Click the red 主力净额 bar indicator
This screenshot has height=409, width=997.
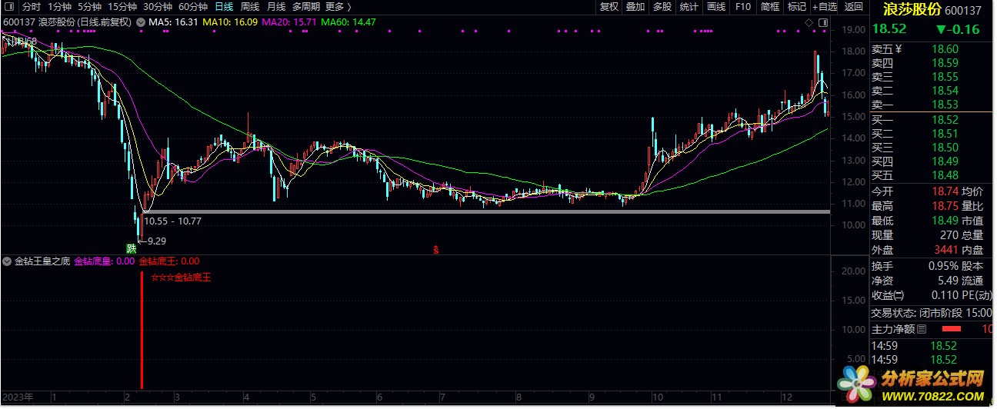point(952,329)
